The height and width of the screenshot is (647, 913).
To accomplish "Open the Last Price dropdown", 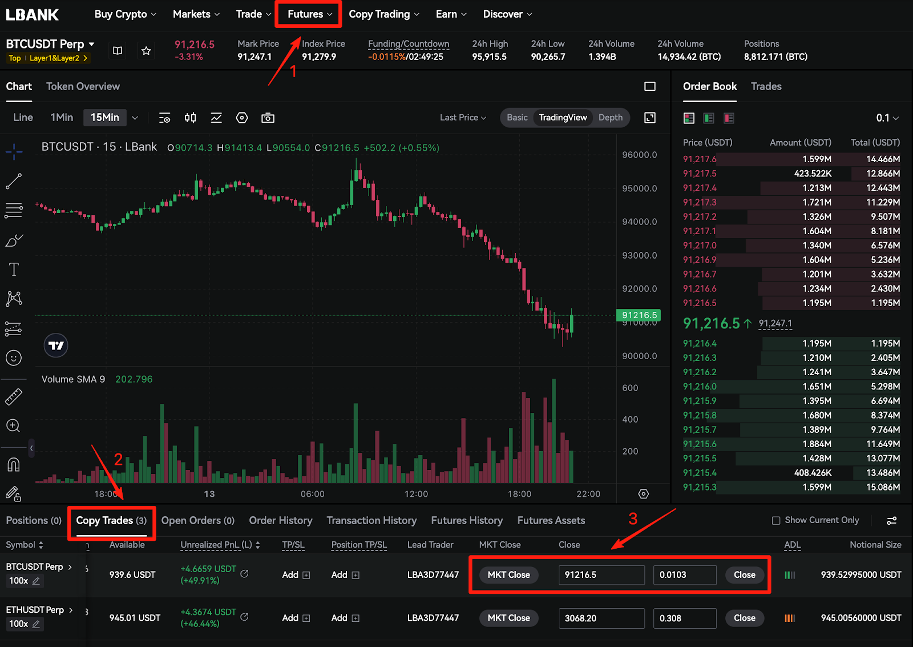I will 463,118.
